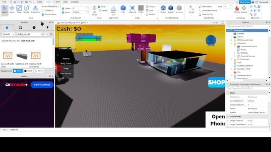This screenshot has height=152, width=271.
Task: Expand the ThumbnailCamera node
Action: 235,46
